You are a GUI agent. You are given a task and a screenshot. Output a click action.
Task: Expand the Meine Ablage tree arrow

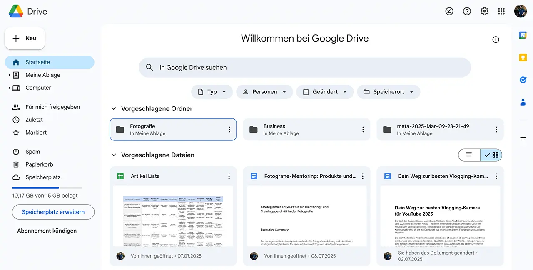(9, 75)
